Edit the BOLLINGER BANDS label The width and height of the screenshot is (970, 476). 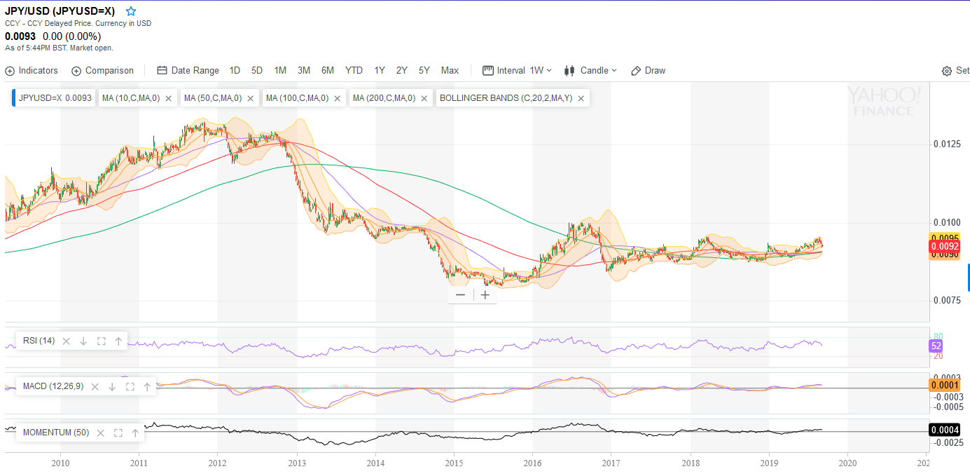[506, 98]
